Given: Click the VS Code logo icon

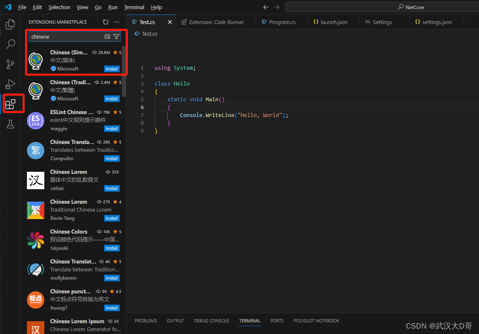Looking at the screenshot, I should [8, 7].
